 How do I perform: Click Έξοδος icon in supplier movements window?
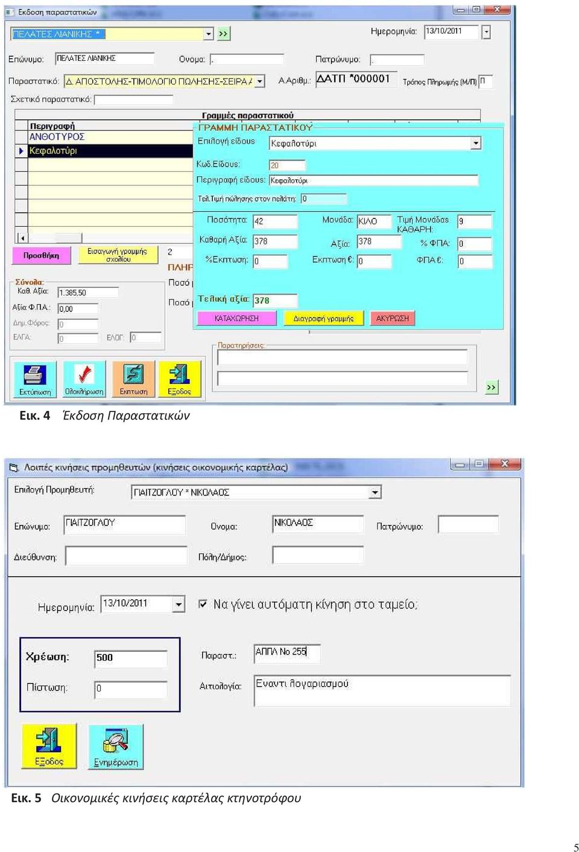coord(49,746)
